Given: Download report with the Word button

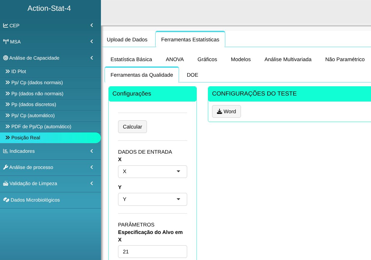Looking at the screenshot, I should coord(226,111).
